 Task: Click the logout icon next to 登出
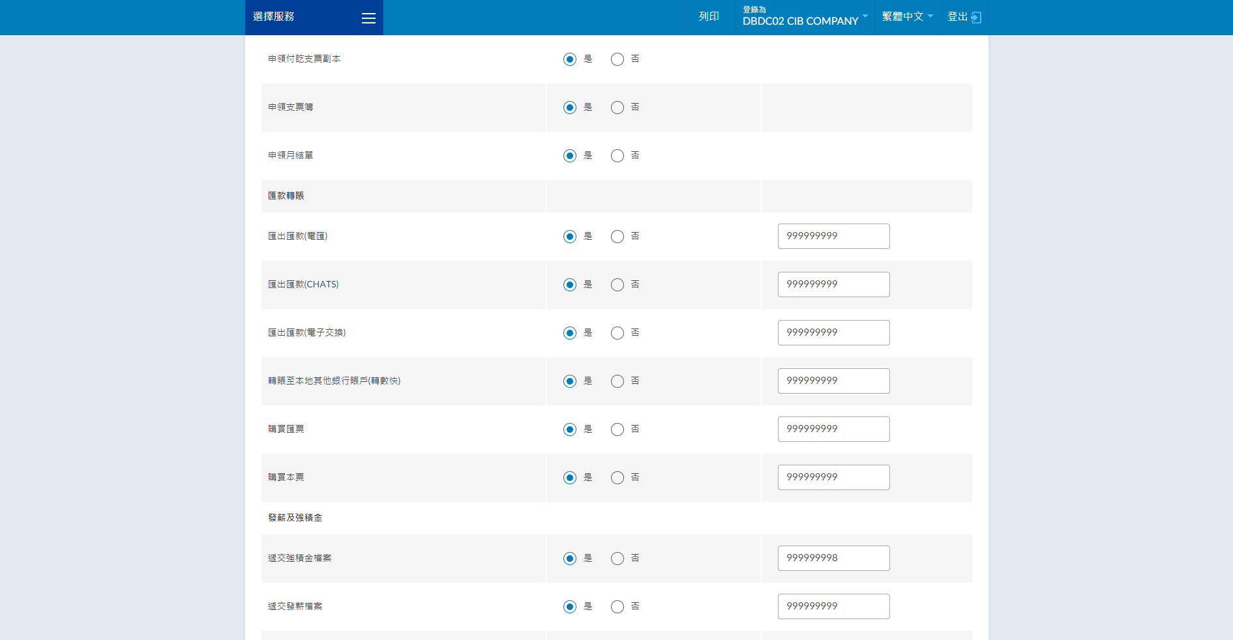[x=976, y=18]
